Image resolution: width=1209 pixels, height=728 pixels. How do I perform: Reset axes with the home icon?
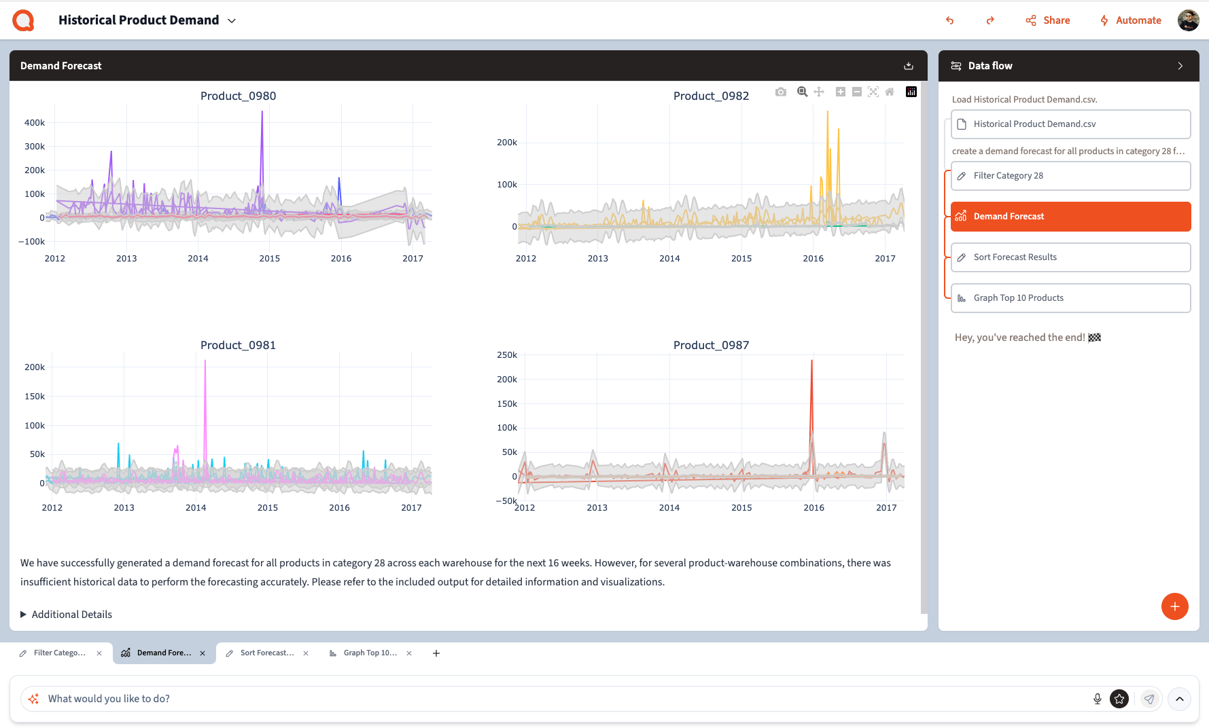click(890, 92)
